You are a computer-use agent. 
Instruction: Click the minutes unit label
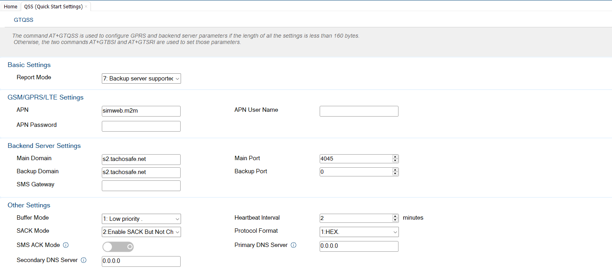coord(413,218)
